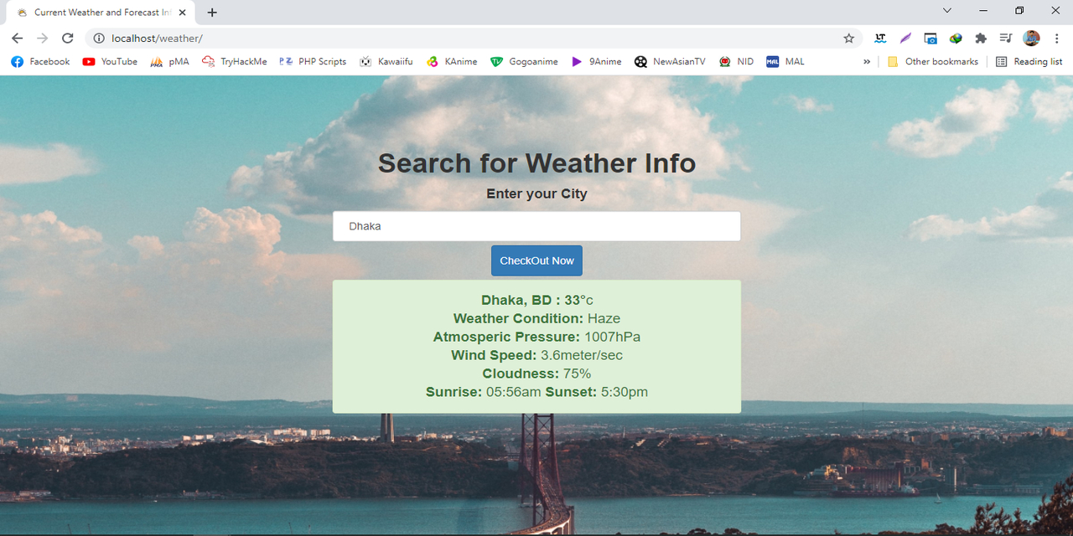Click the page reload button
Image resolution: width=1073 pixels, height=536 pixels.
(x=67, y=38)
